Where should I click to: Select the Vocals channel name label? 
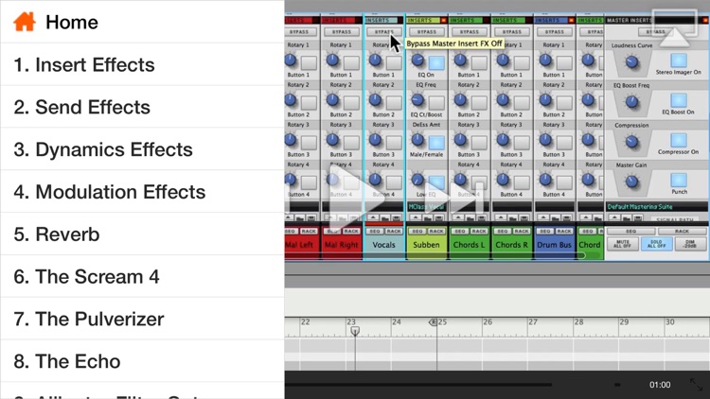tap(384, 245)
